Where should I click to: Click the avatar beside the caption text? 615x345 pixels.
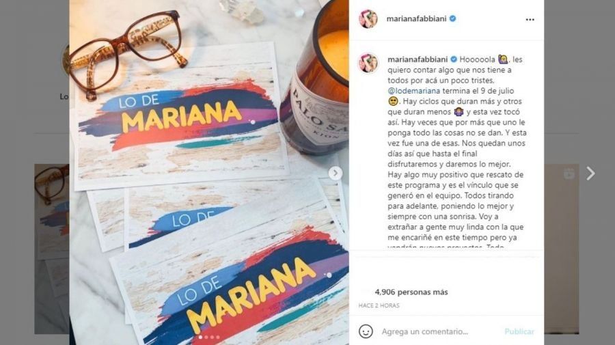[x=368, y=63]
